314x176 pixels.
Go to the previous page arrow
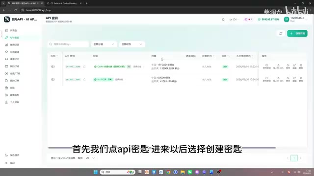click(x=288, y=158)
